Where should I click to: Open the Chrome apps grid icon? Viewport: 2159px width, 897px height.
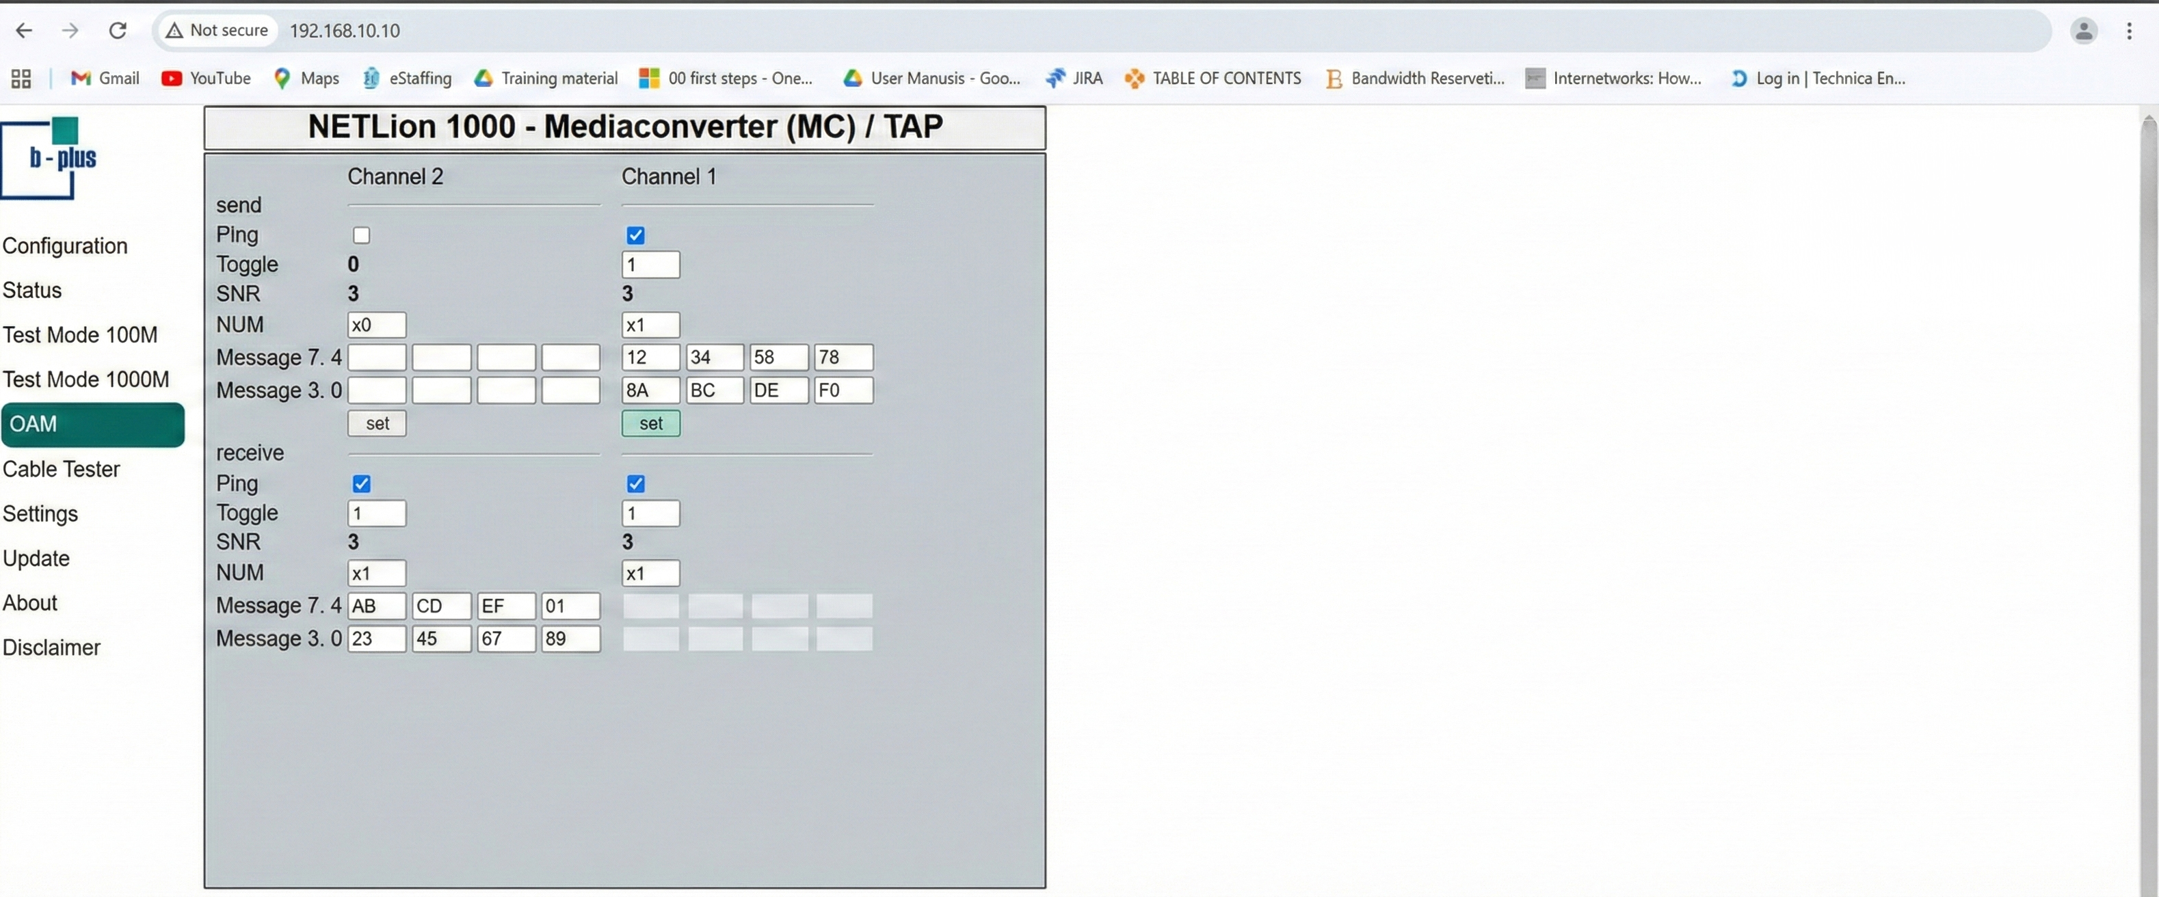click(x=21, y=79)
